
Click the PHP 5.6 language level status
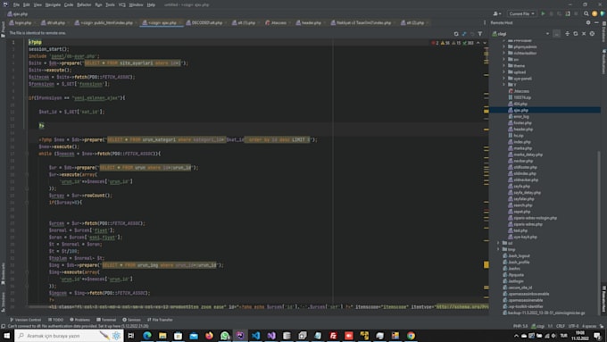point(520,326)
